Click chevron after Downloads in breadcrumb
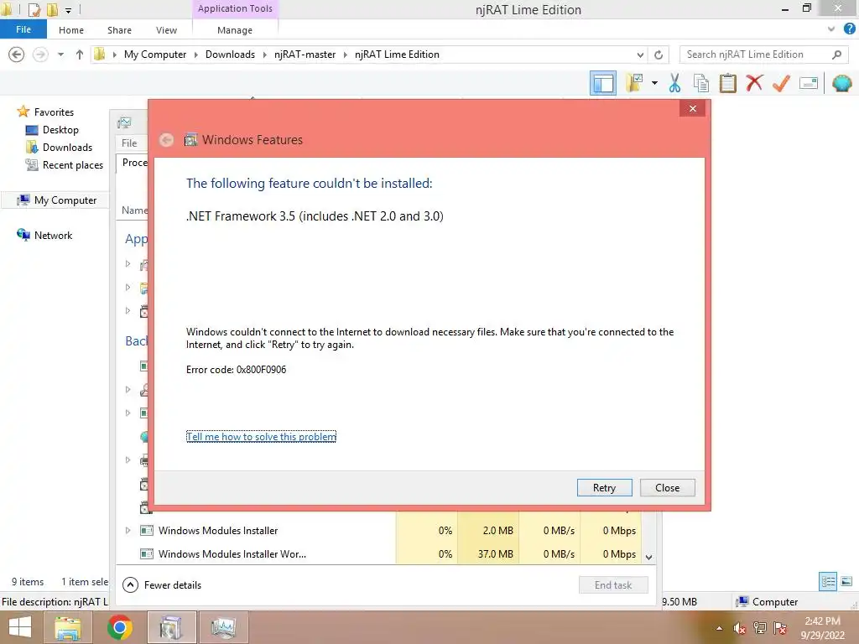This screenshot has height=644, width=859. [x=264, y=55]
